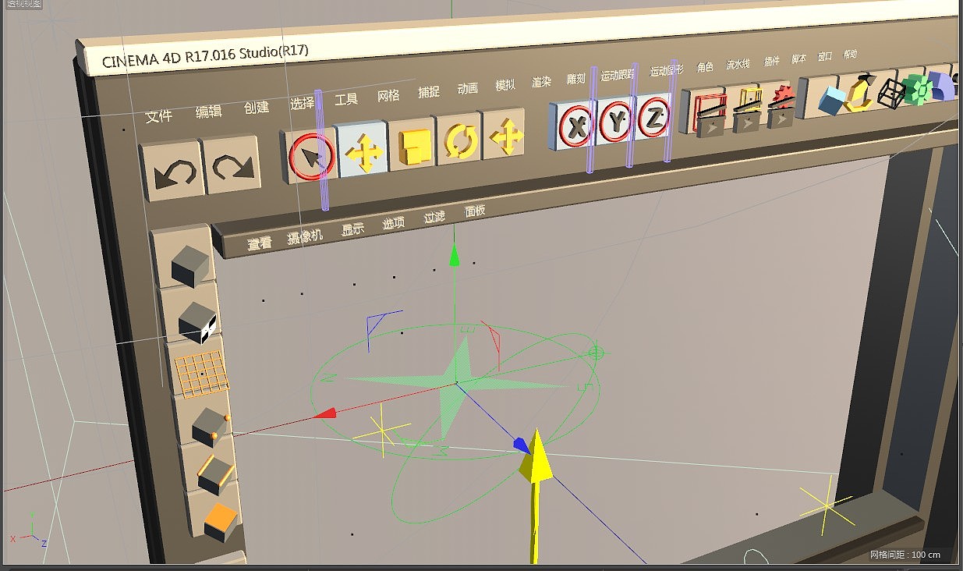Viewport: 963px width, 571px height.
Task: Switch to Polygons mode orange-top cube
Action: tap(220, 521)
